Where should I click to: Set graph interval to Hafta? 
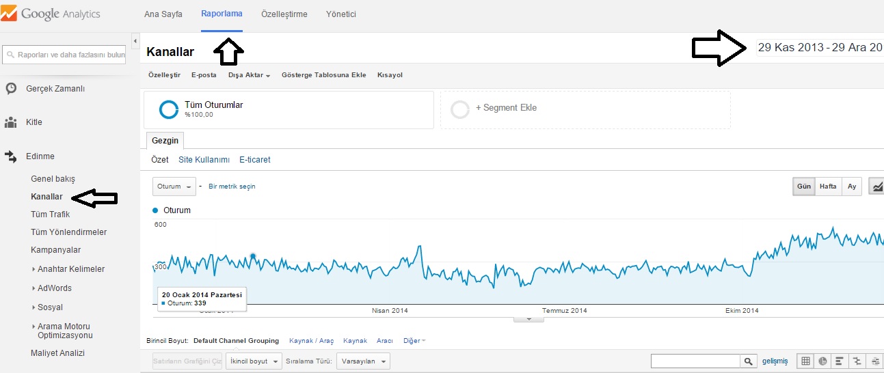[x=828, y=186]
